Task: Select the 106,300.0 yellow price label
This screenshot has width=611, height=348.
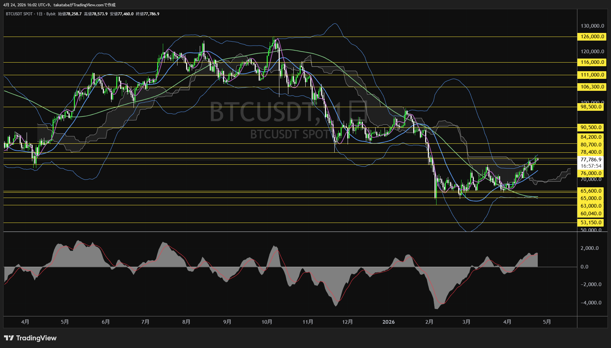Action: [592, 87]
